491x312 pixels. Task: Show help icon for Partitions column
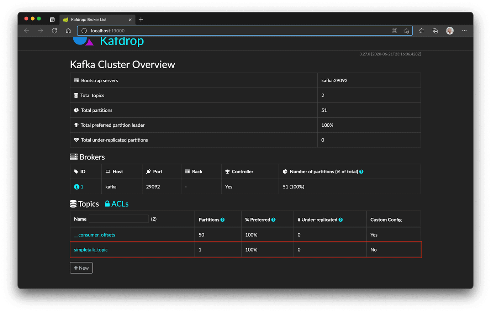tap(222, 220)
